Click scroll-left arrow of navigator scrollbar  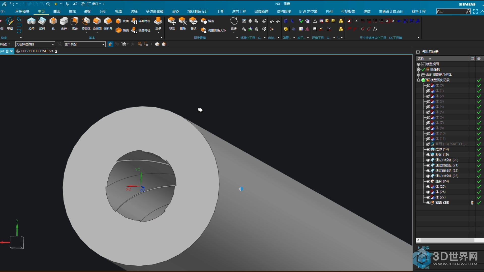coord(418,241)
